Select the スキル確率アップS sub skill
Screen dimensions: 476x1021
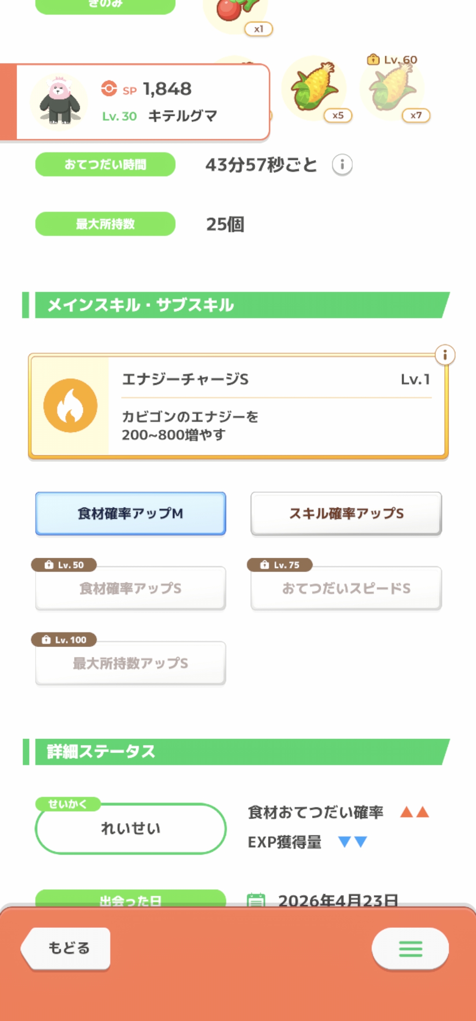(346, 514)
